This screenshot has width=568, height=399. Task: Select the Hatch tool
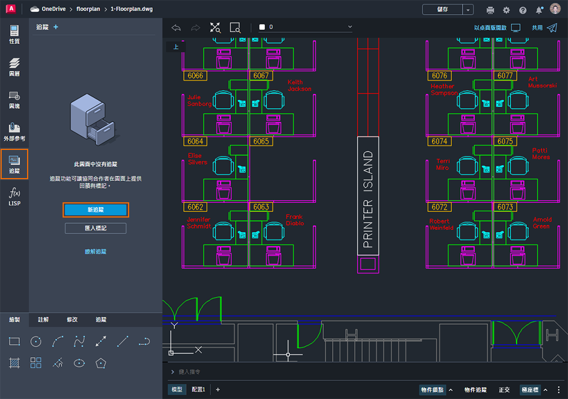[x=15, y=363]
